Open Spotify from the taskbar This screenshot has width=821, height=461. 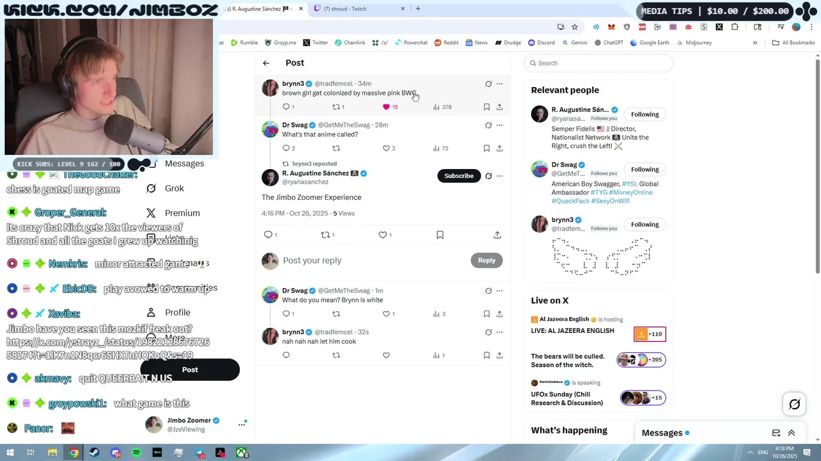(137, 453)
